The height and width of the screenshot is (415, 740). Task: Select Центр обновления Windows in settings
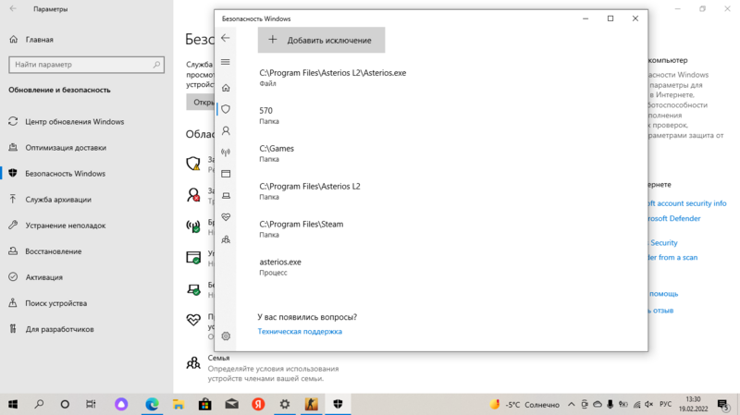pos(75,122)
